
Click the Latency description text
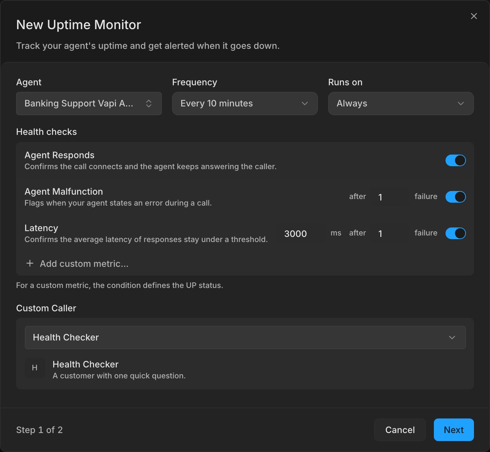(x=146, y=239)
